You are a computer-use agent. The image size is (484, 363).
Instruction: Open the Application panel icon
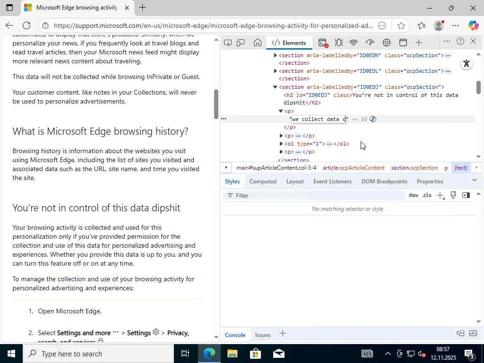[403, 43]
